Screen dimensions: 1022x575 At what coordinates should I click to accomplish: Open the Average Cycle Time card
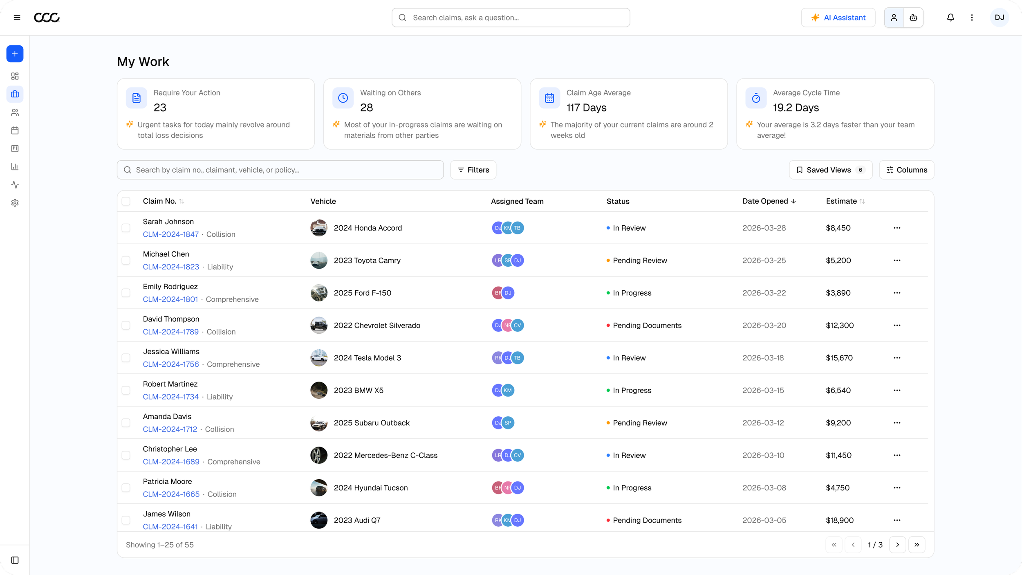tap(835, 114)
